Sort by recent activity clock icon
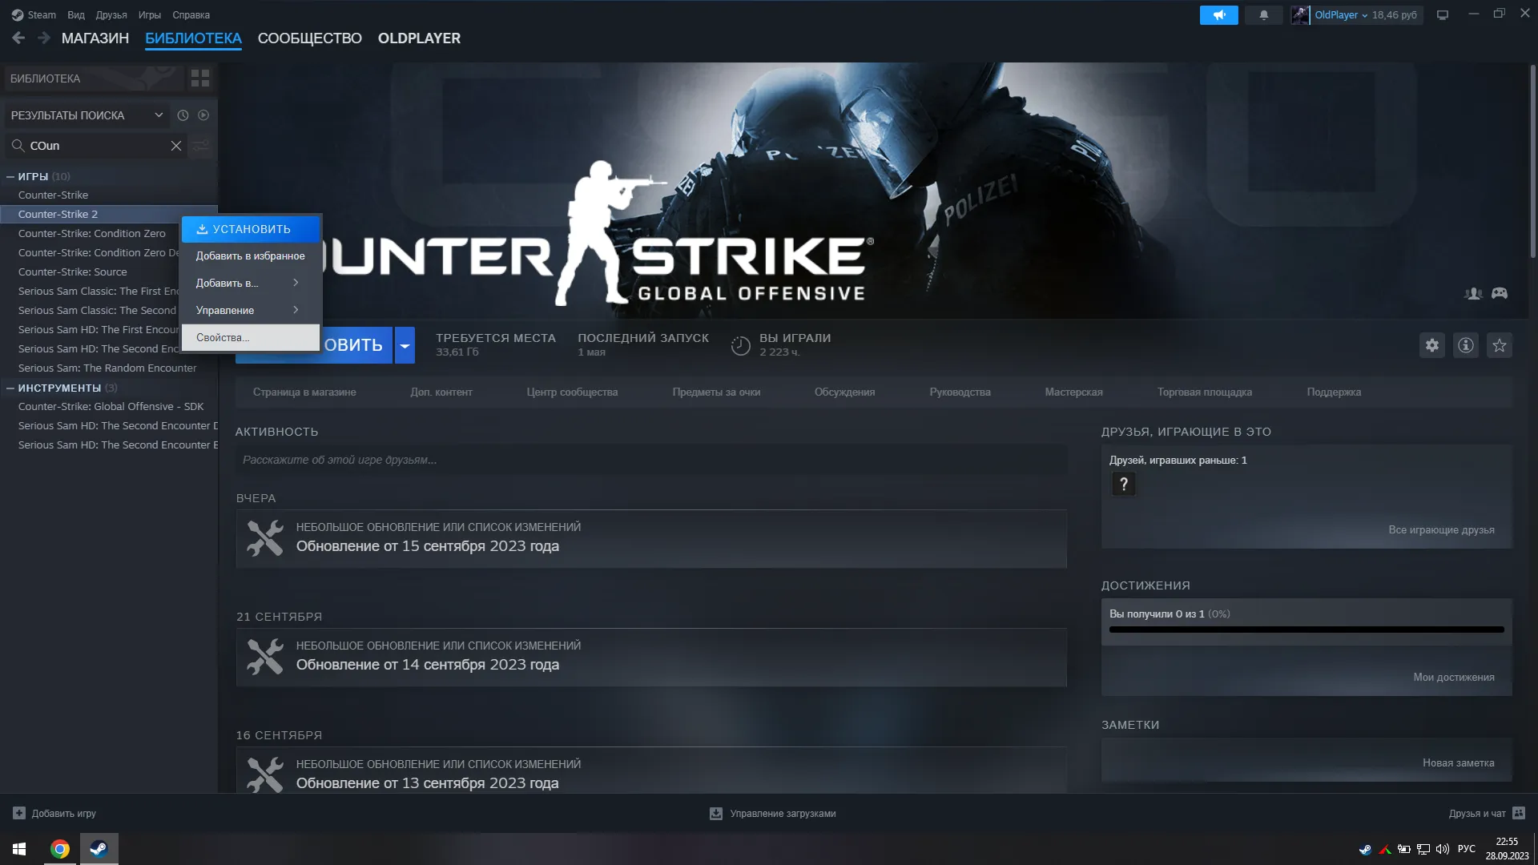Screen dimensions: 1538x865 [x=183, y=115]
